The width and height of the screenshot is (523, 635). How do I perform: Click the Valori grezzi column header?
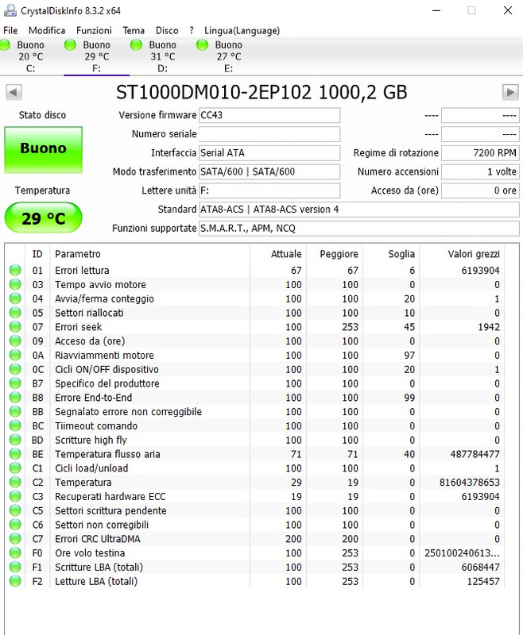462,254
